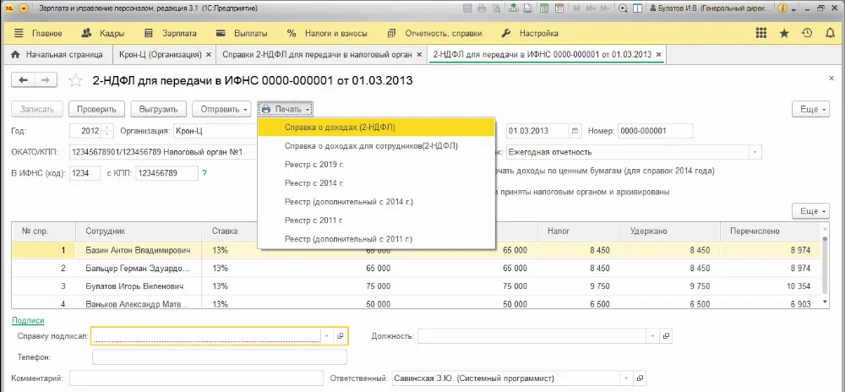Click the yellow info icon in the title bar
This screenshot has width=845, height=392.
point(782,8)
